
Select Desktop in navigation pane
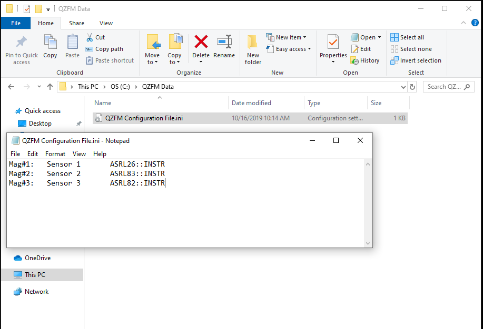[x=40, y=124]
